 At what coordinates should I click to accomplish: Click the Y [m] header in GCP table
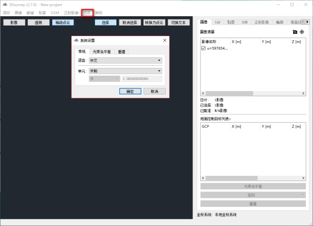[275, 126]
